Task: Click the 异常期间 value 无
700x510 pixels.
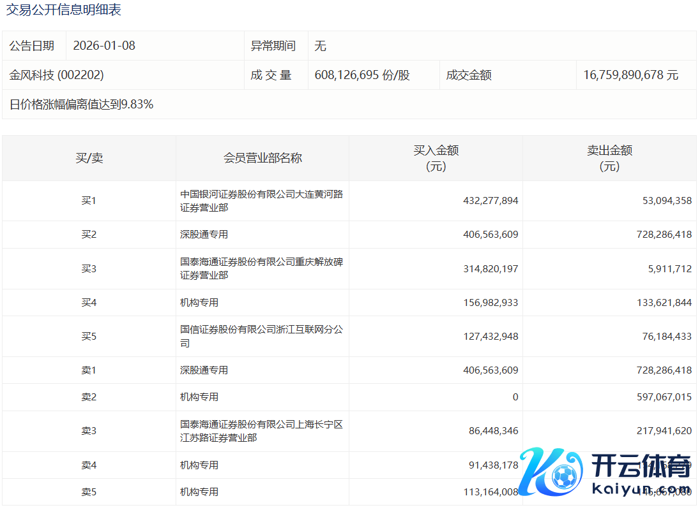Action: [321, 46]
